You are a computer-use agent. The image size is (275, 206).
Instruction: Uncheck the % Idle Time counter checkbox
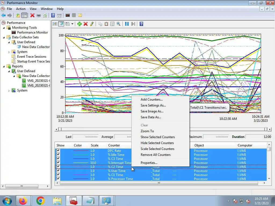coord(58,154)
